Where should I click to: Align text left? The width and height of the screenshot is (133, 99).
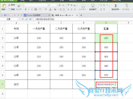click(x=68, y=9)
